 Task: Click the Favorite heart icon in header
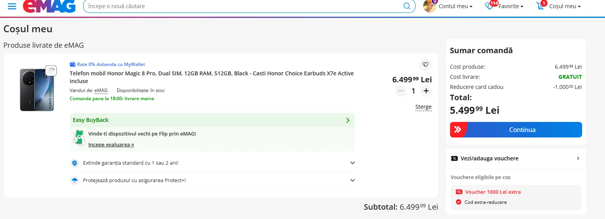click(489, 6)
